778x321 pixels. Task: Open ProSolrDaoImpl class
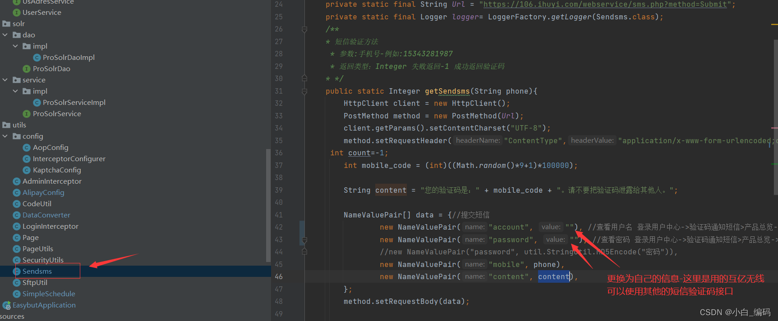(x=69, y=57)
